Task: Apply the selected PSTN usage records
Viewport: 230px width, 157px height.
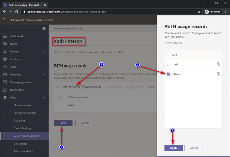Action: 173,148
